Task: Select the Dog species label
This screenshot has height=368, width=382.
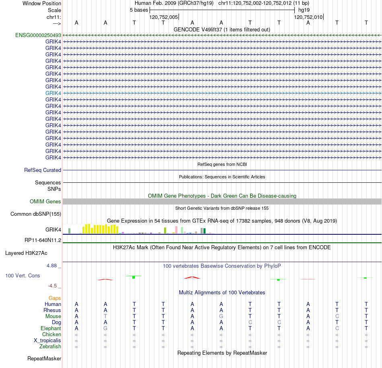Action: click(x=56, y=323)
